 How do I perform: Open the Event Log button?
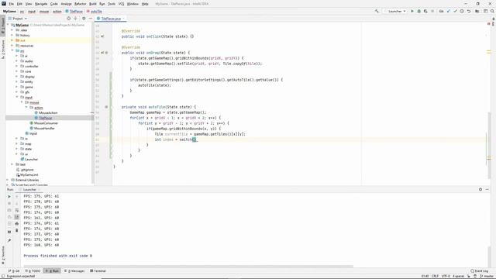click(x=479, y=270)
